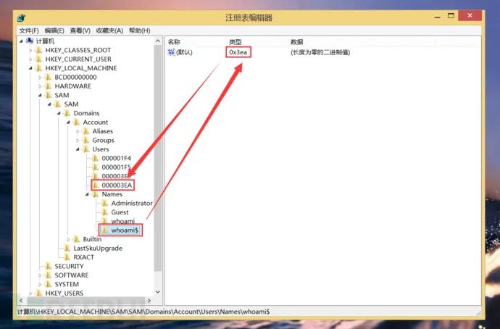Expand HKEY_USERS with its arrow

tap(30, 293)
